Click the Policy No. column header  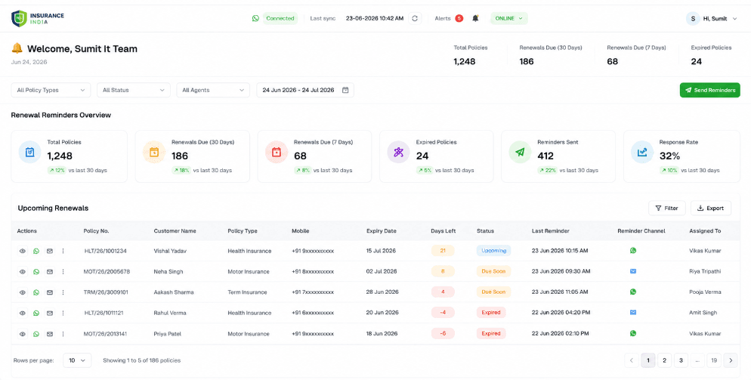(96, 231)
